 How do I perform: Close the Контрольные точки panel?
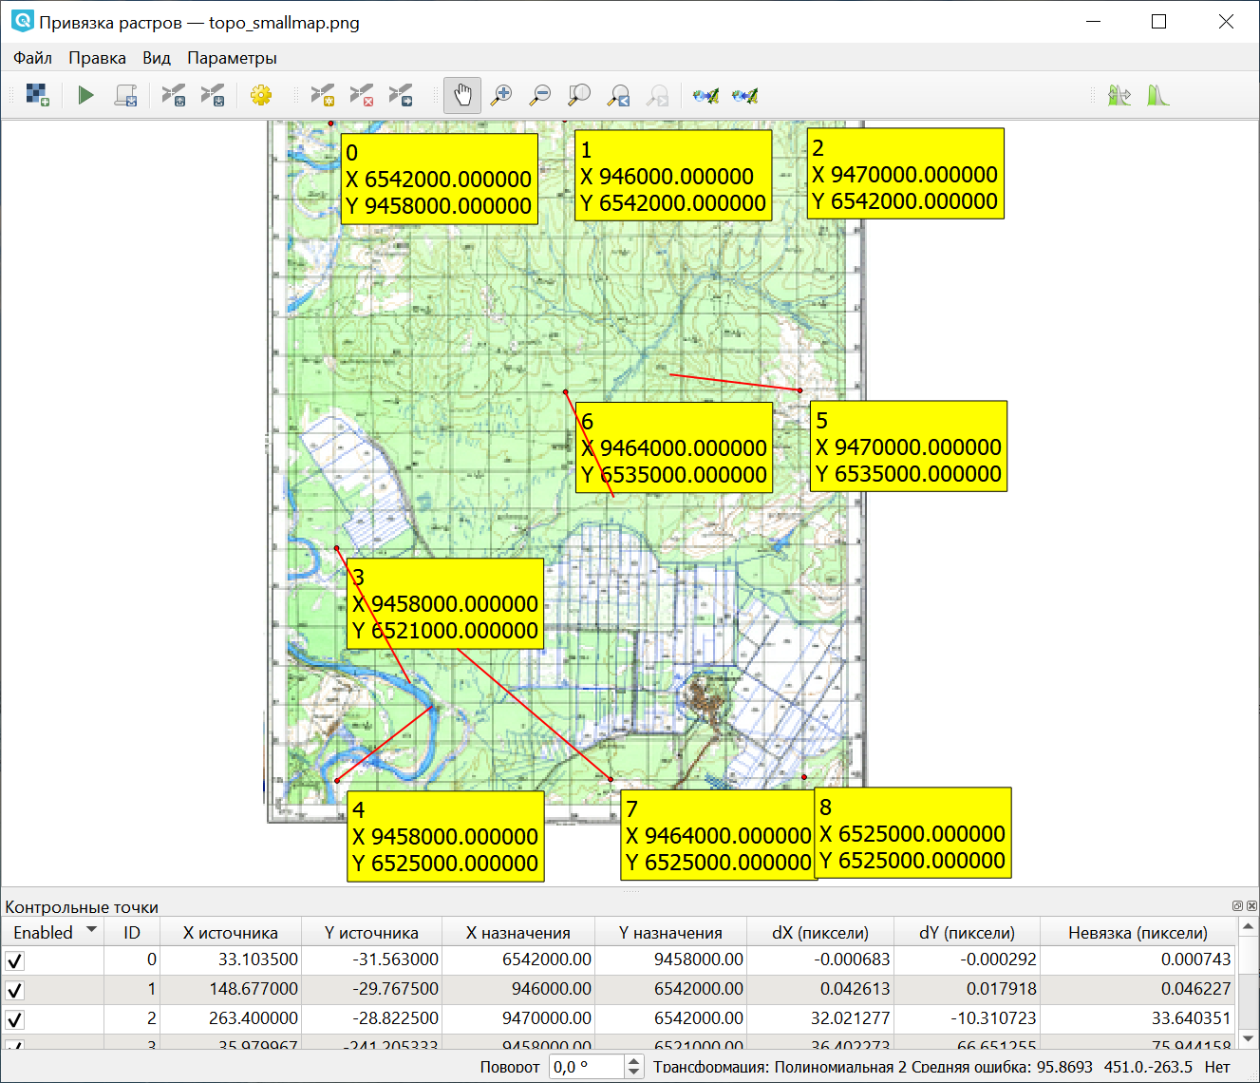1251,906
